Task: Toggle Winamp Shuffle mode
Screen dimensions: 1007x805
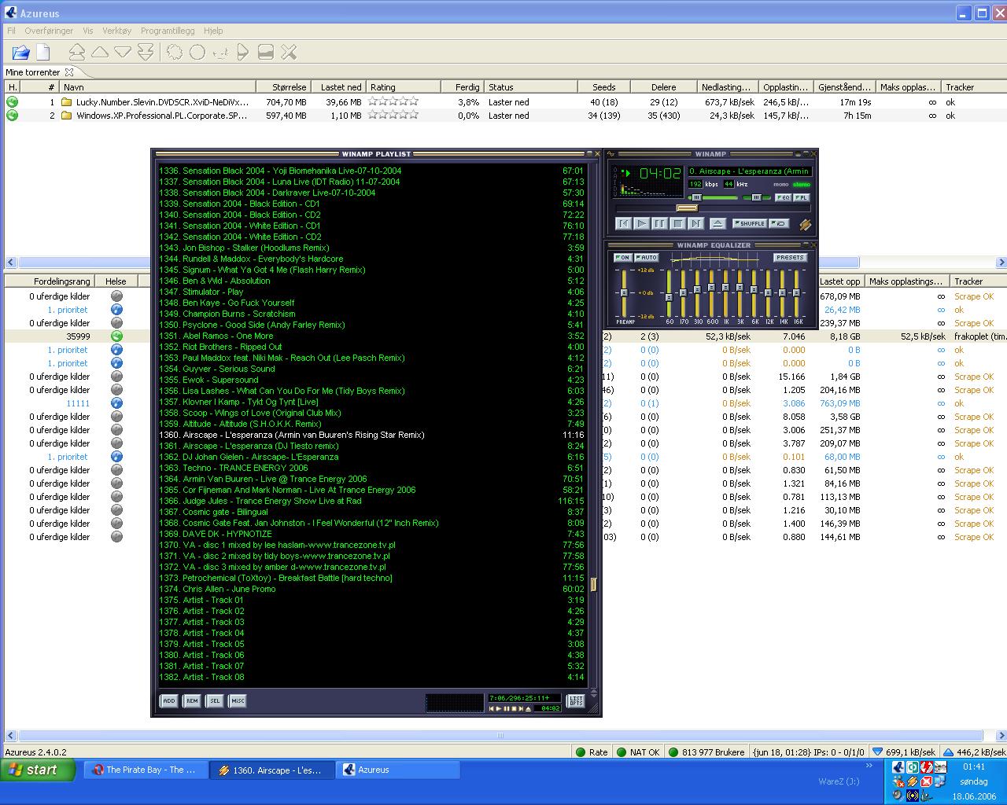Action: point(750,224)
